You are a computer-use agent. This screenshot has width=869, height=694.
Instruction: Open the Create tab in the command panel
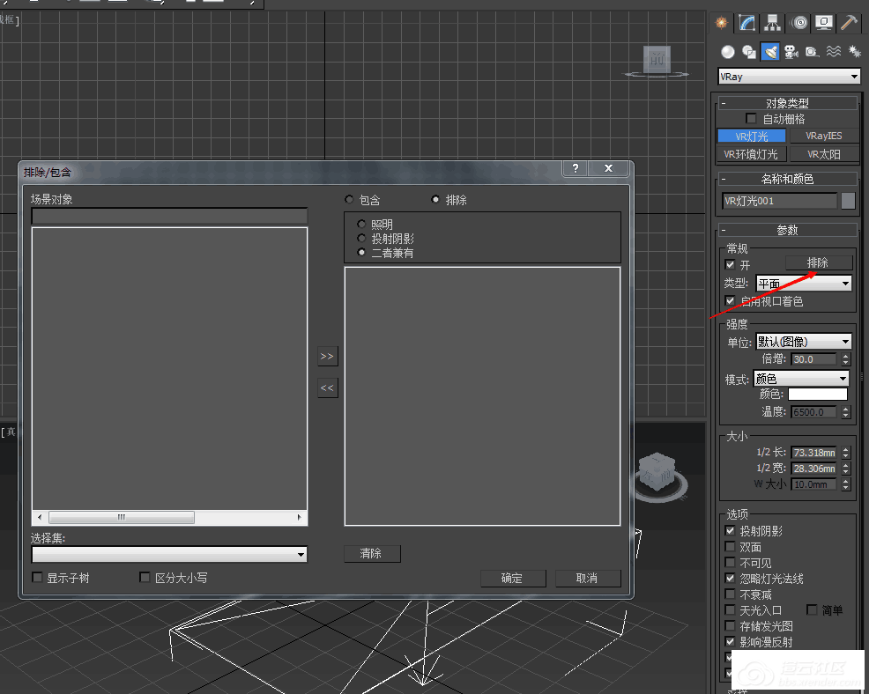click(721, 23)
